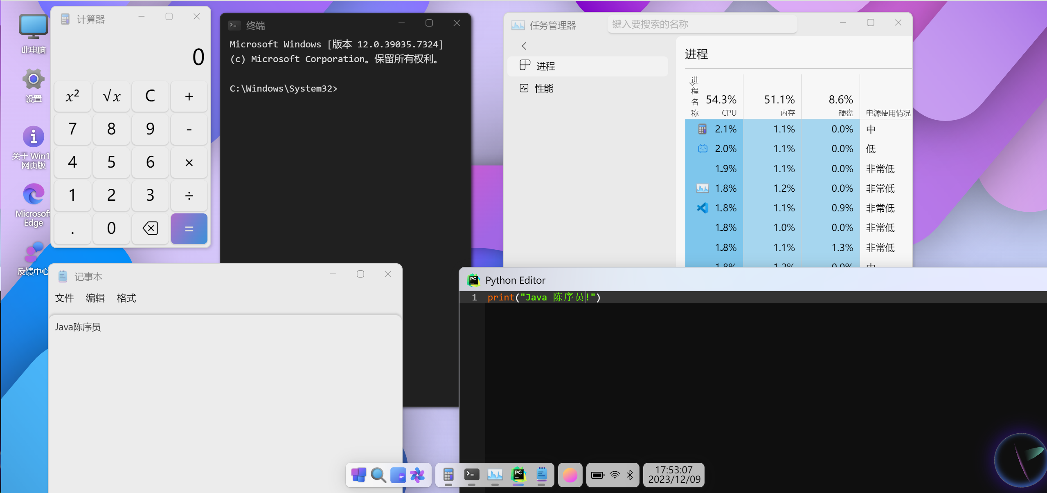Click the multiply operator in Calculator
The width and height of the screenshot is (1047, 493).
point(189,162)
